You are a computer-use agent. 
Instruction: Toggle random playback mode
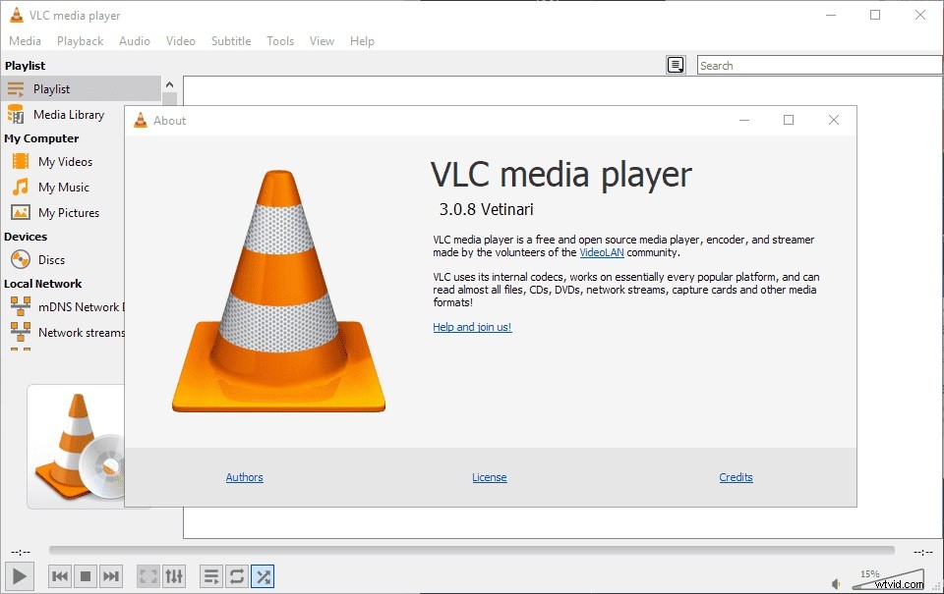tap(263, 576)
